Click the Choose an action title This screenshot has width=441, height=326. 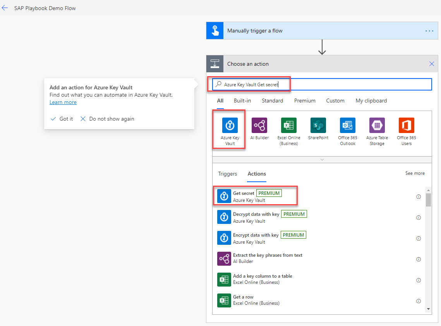tap(248, 64)
